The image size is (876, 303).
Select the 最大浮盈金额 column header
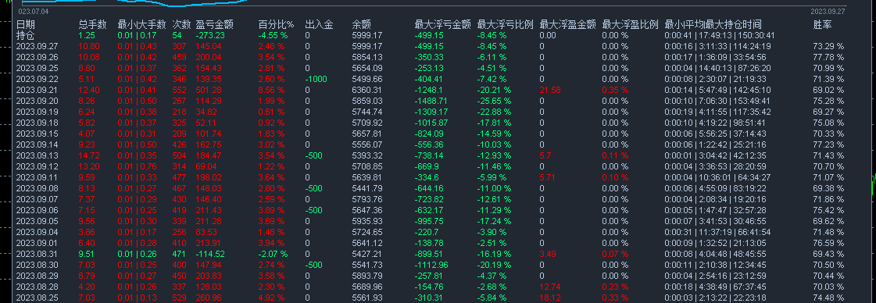(567, 24)
